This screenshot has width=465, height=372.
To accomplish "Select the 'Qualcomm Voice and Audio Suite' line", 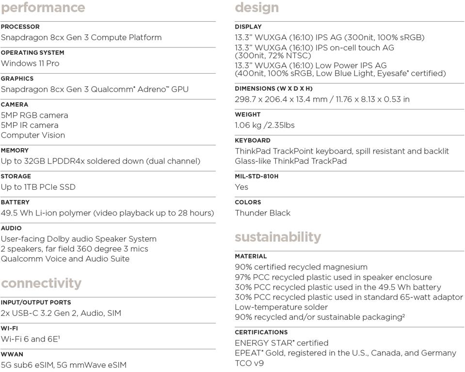I will pyautogui.click(x=65, y=259).
